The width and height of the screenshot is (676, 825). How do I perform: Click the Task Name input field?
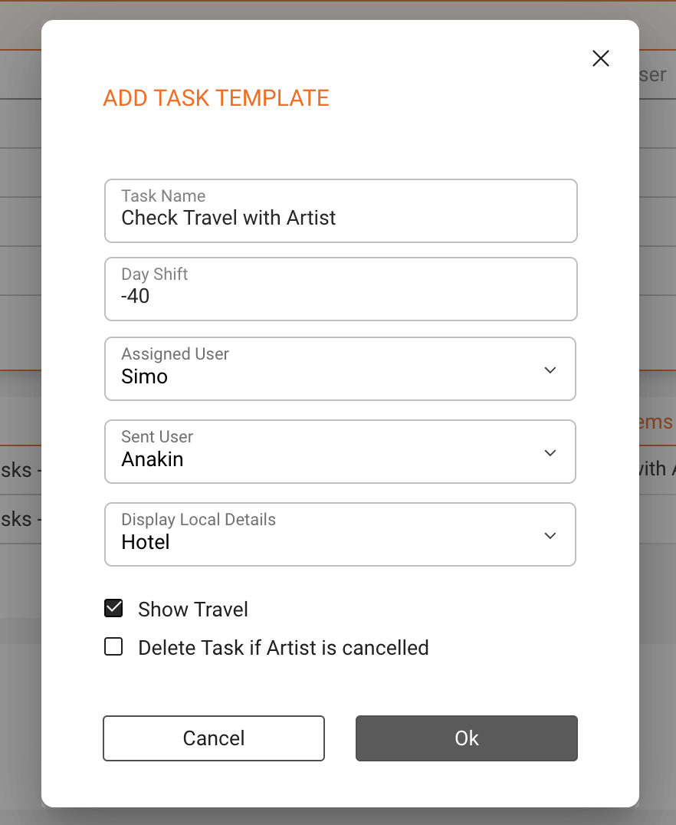click(x=340, y=211)
